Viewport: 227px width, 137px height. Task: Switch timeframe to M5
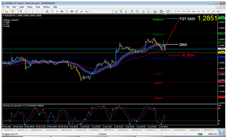pos(184,11)
